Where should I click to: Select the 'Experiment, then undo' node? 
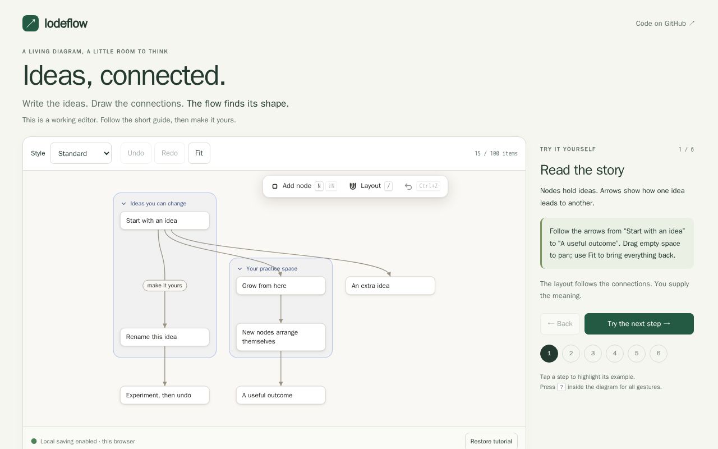pos(165,395)
